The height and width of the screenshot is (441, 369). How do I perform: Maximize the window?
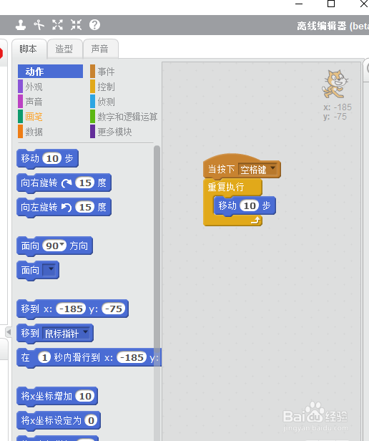pos(331,4)
